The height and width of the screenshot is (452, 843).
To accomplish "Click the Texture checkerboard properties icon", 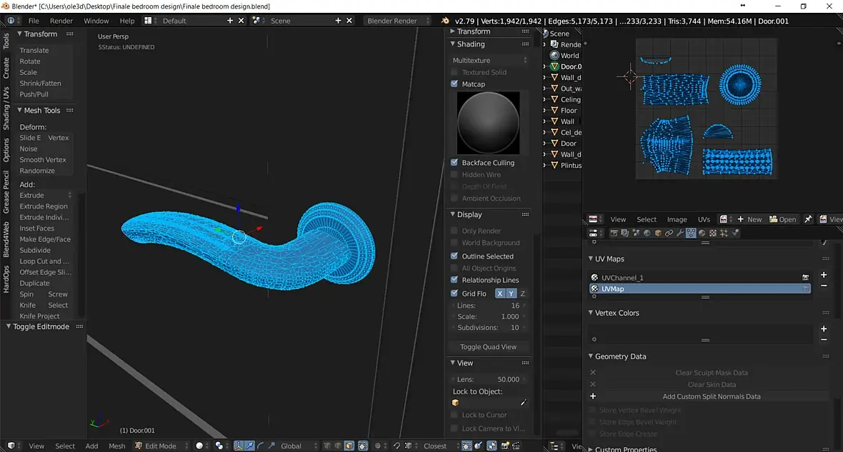I will pyautogui.click(x=713, y=233).
